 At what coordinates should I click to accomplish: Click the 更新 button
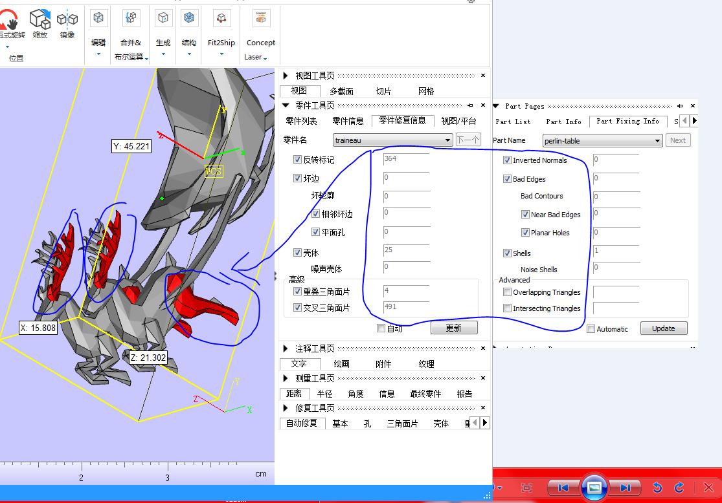point(454,328)
